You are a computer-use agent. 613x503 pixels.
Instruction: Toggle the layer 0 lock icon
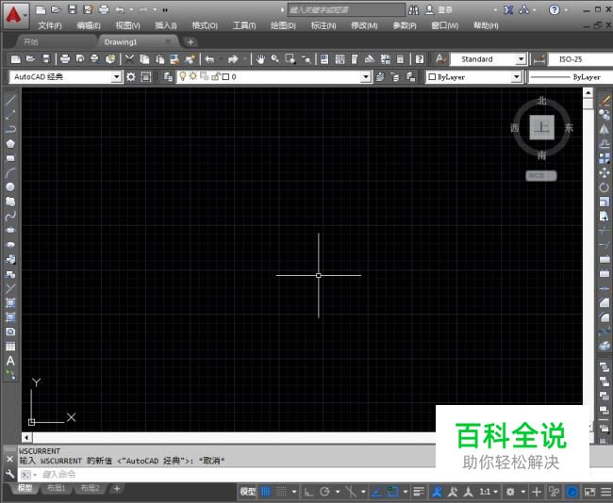point(215,76)
